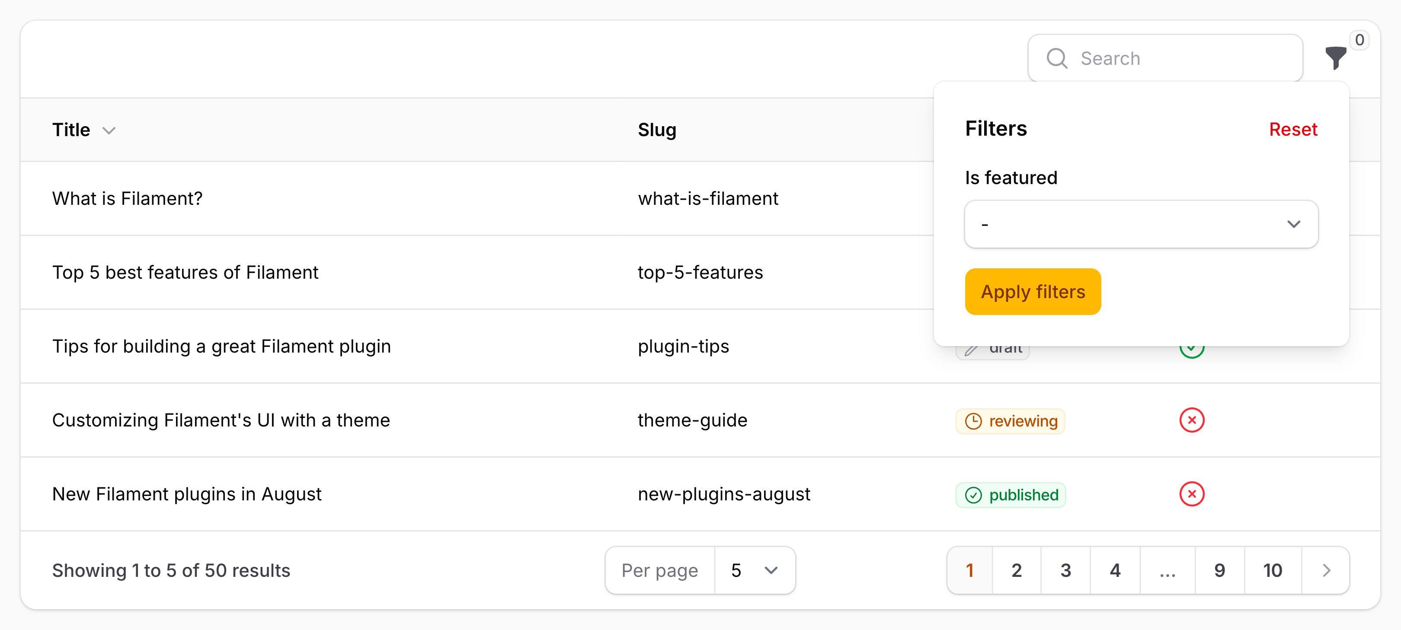1401x630 pixels.
Task: Click the plugin-tips slug
Action: [x=683, y=346]
